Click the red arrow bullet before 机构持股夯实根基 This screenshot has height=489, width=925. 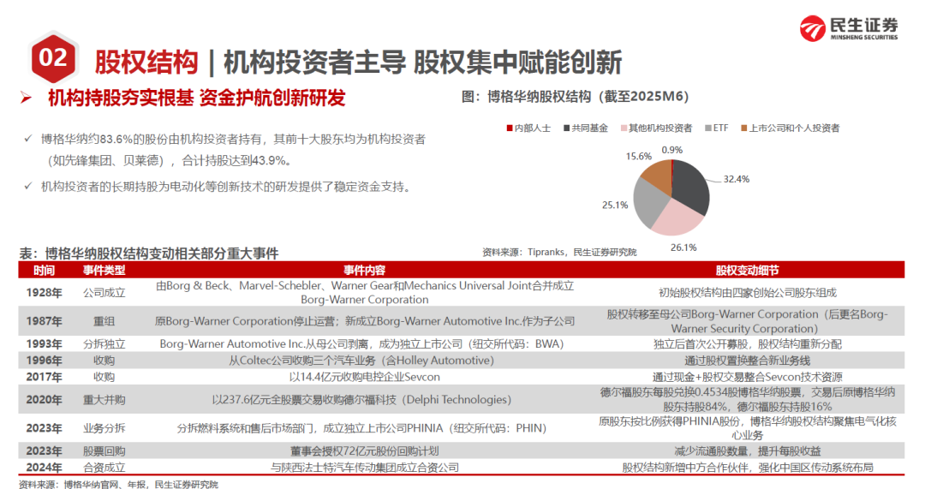click(x=26, y=98)
